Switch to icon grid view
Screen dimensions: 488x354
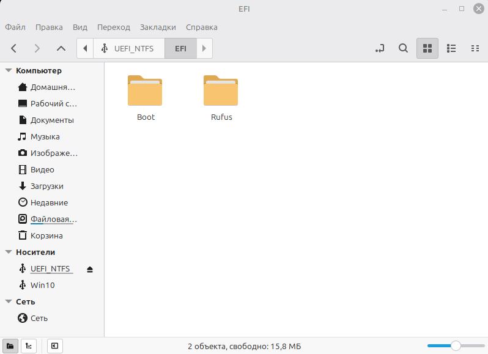427,48
